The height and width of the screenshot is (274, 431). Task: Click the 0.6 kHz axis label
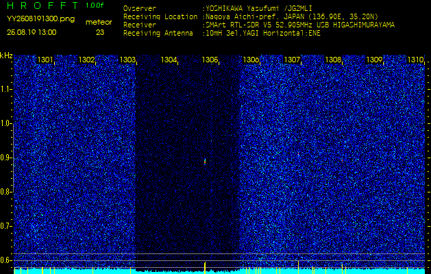pos(5,260)
